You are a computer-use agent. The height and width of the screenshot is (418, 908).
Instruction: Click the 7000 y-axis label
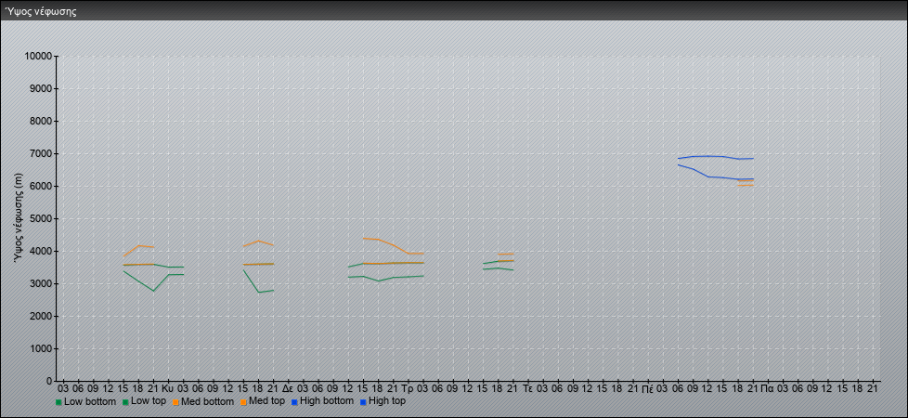coord(40,153)
